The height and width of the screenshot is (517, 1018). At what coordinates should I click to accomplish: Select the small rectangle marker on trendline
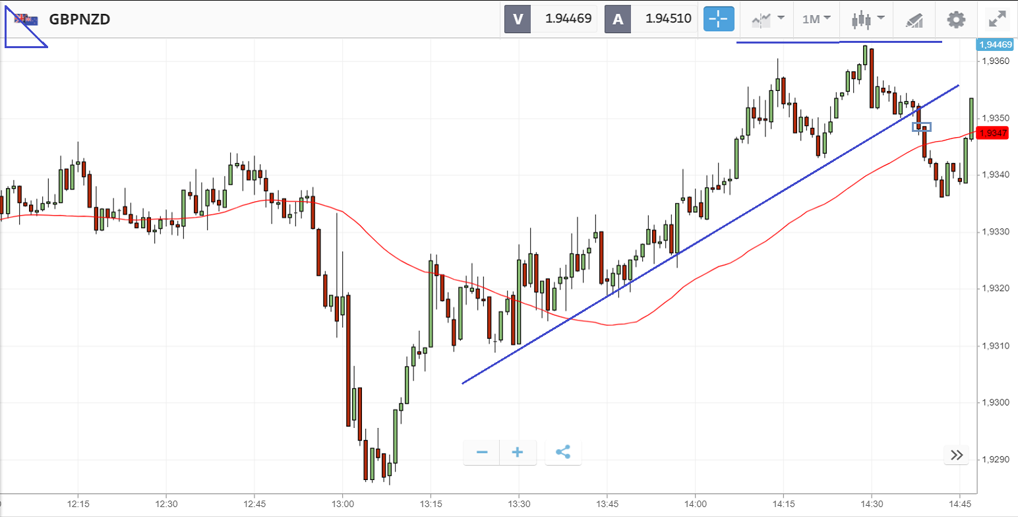click(x=922, y=127)
